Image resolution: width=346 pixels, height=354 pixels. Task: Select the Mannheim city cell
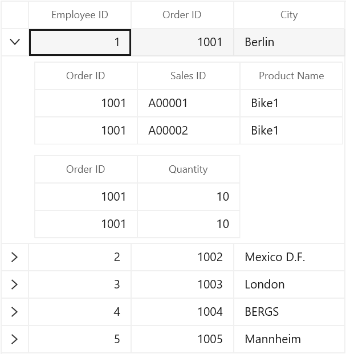pyautogui.click(x=289, y=339)
